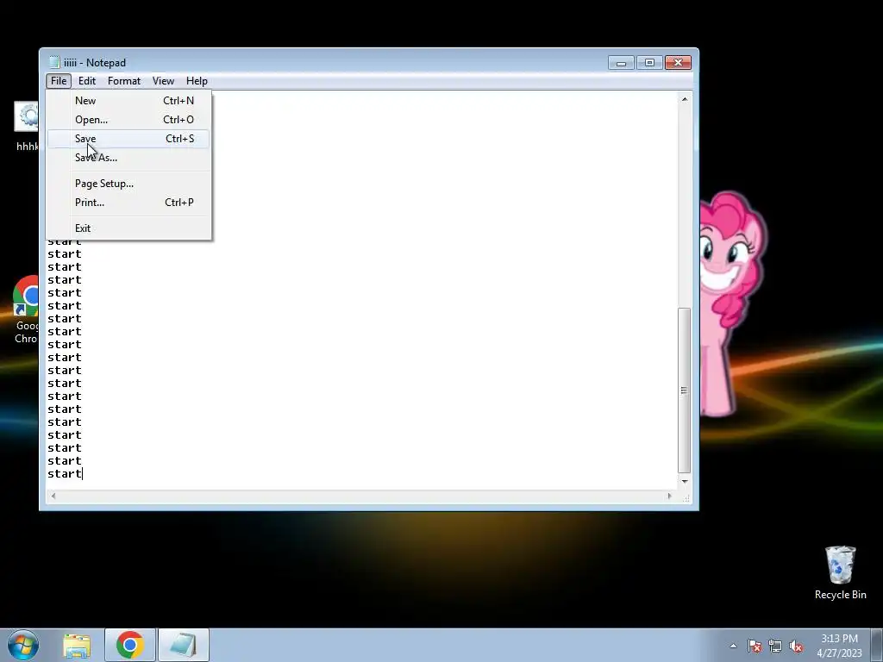Click Exit in the File menu
Screen dimensions: 883x662
pos(128,228)
